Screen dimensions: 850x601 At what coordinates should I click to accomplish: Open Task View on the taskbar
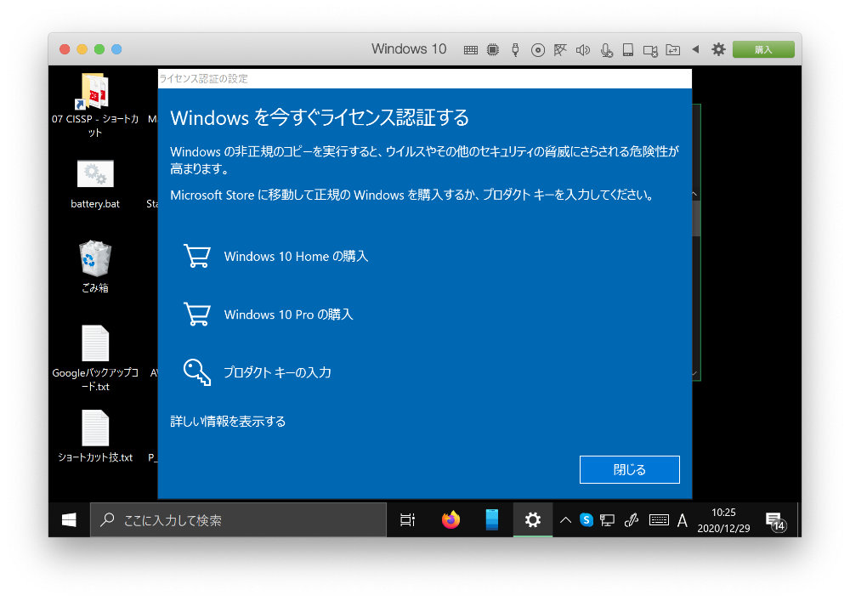407,520
